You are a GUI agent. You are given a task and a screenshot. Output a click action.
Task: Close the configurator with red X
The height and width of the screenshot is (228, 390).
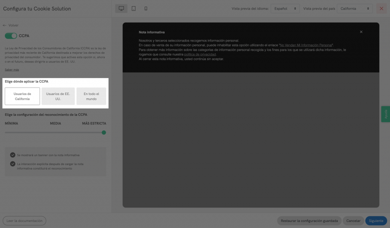(x=381, y=8)
